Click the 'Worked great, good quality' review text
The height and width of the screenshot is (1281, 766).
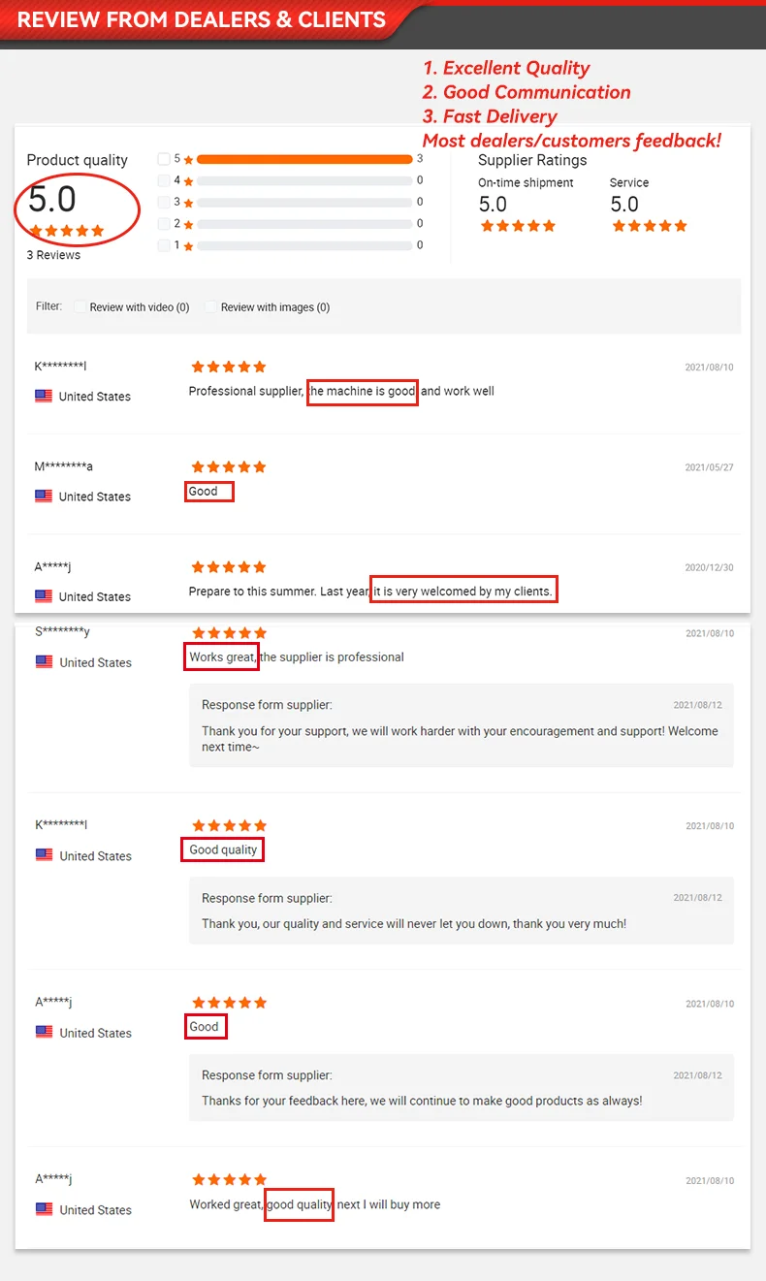click(314, 1204)
